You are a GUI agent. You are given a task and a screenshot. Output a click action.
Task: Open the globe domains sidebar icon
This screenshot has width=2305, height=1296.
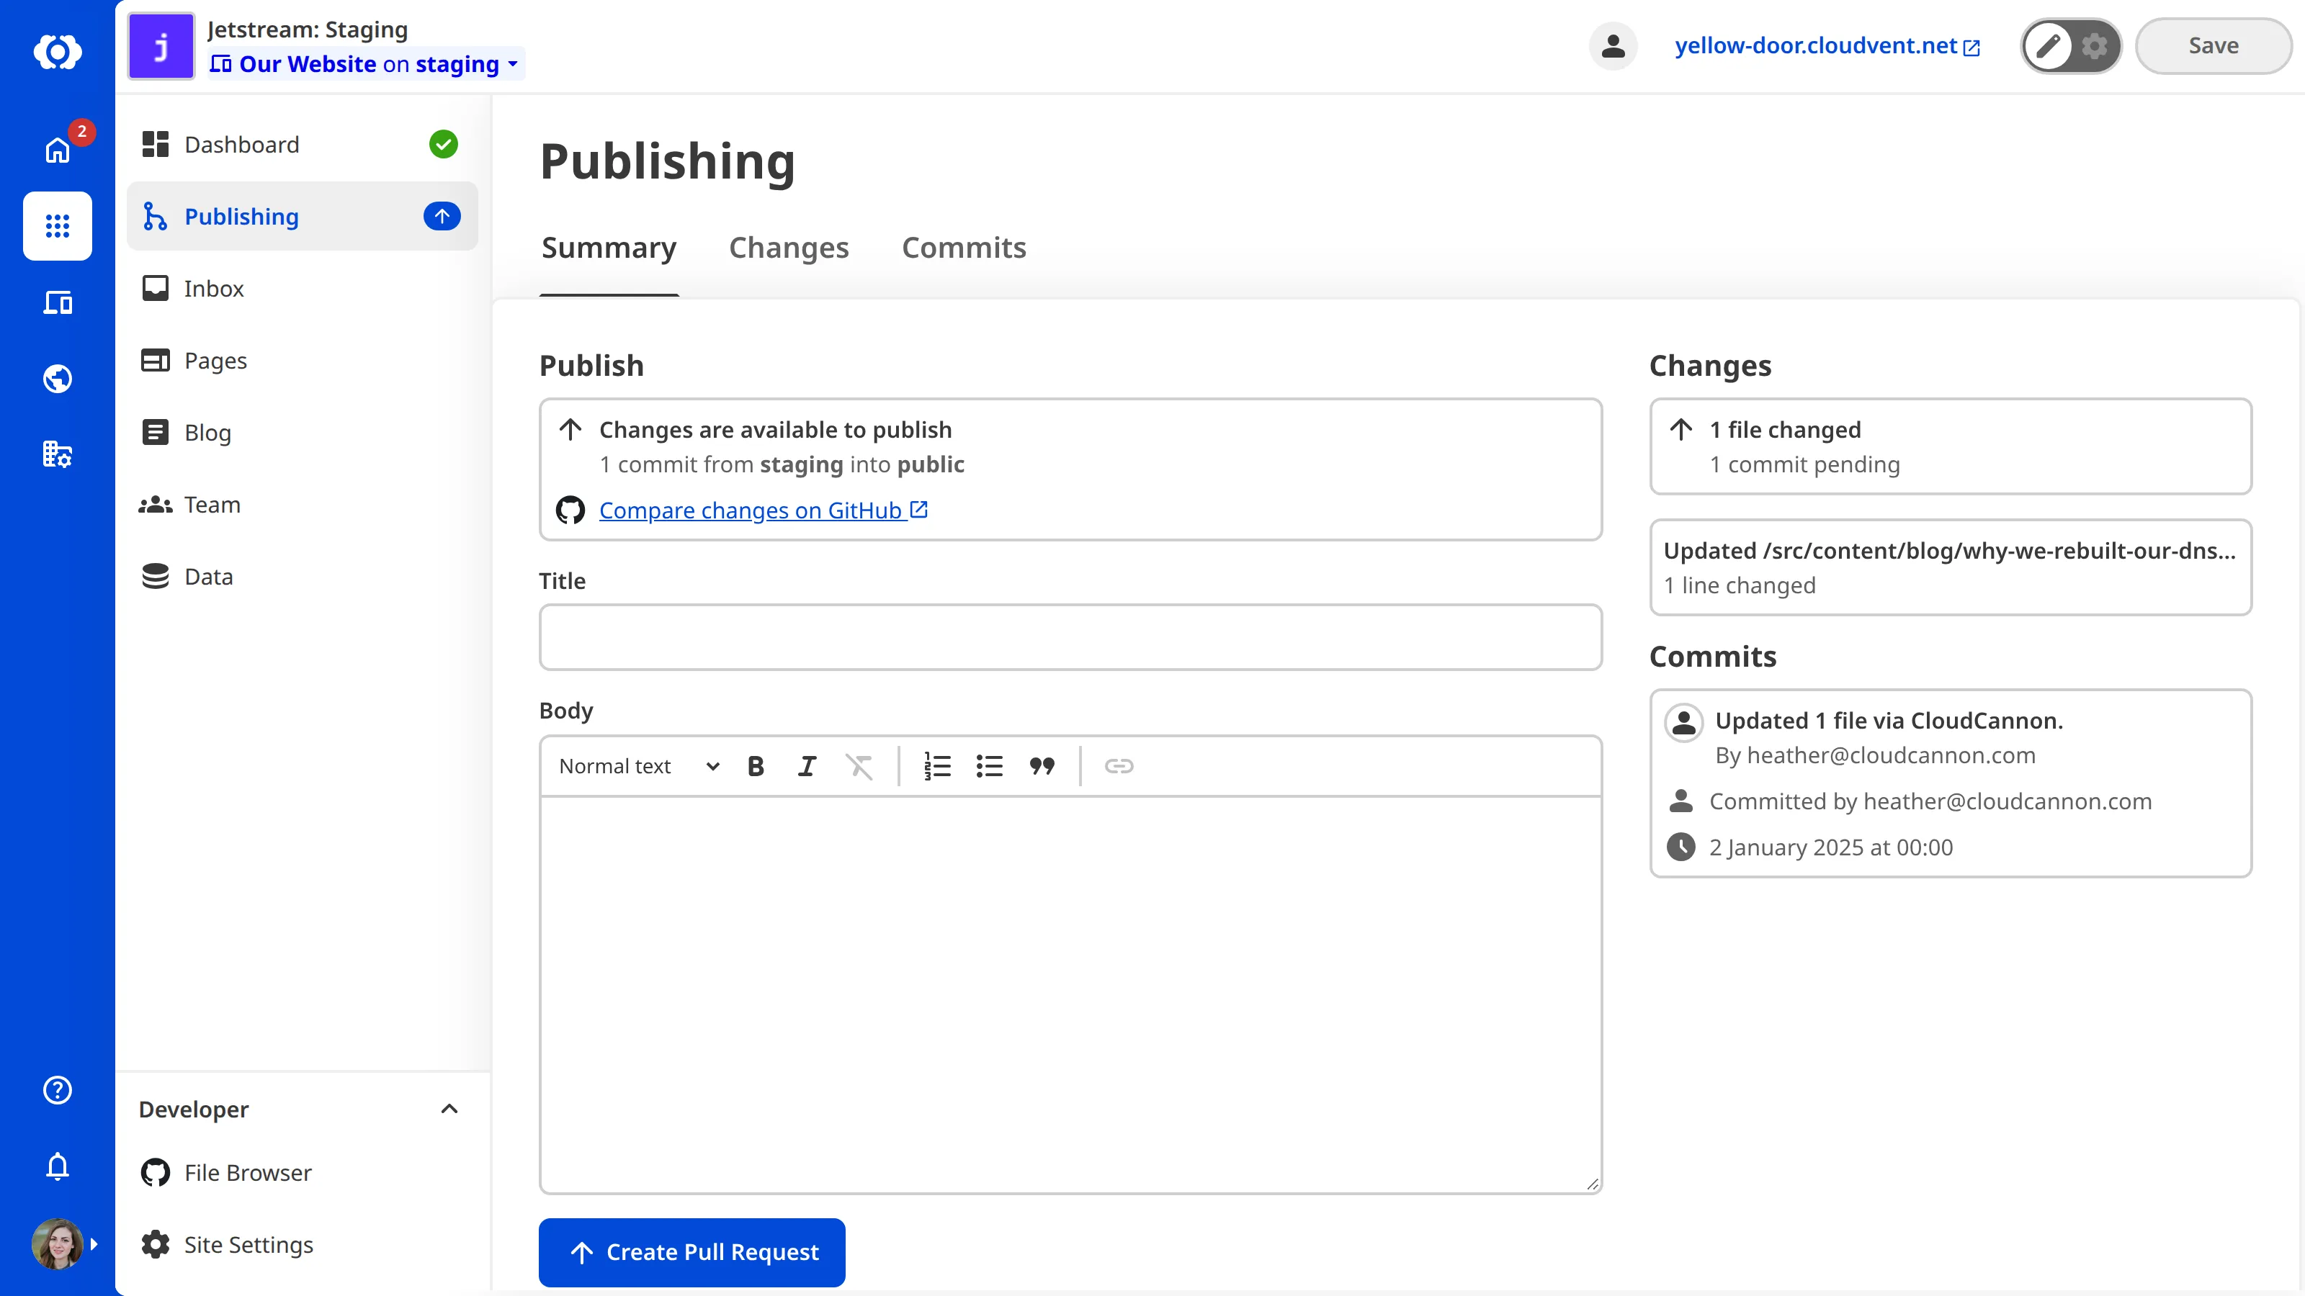pos(58,378)
